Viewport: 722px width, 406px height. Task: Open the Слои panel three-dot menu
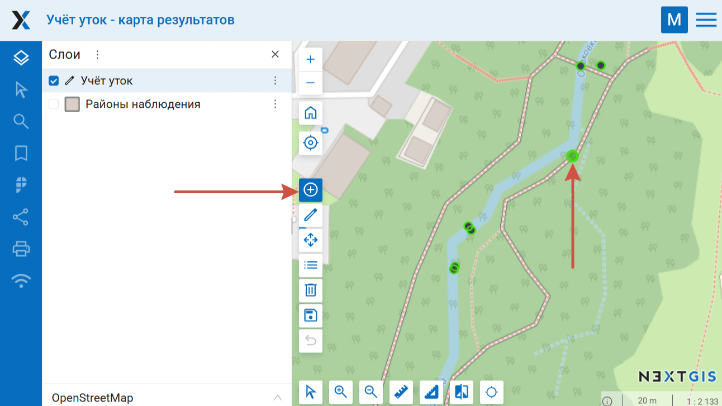click(x=97, y=55)
